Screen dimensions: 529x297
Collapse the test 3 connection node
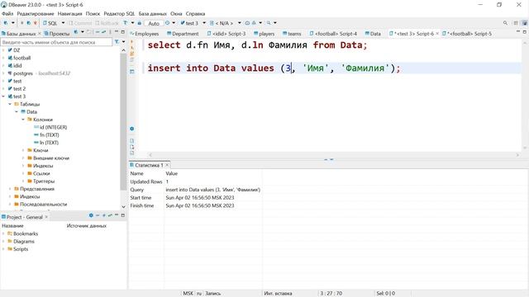click(x=3, y=97)
